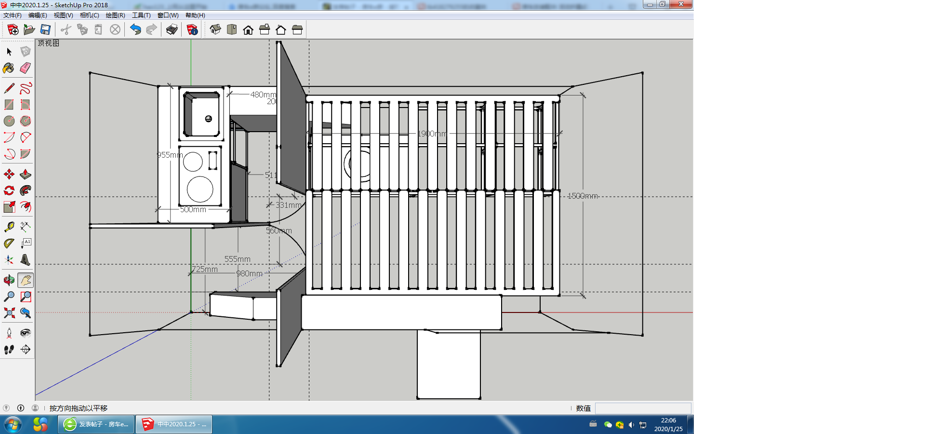Choose the Line pencil tool

[x=9, y=88]
